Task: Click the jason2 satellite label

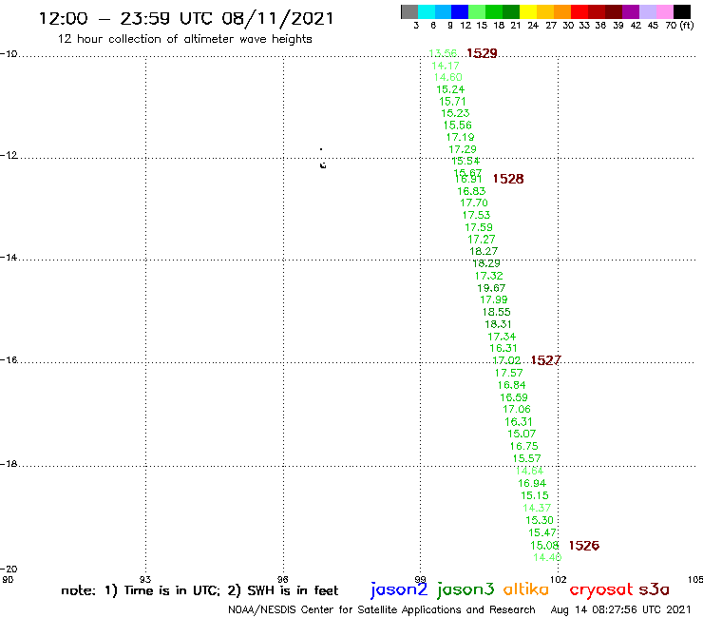Action: (x=399, y=589)
